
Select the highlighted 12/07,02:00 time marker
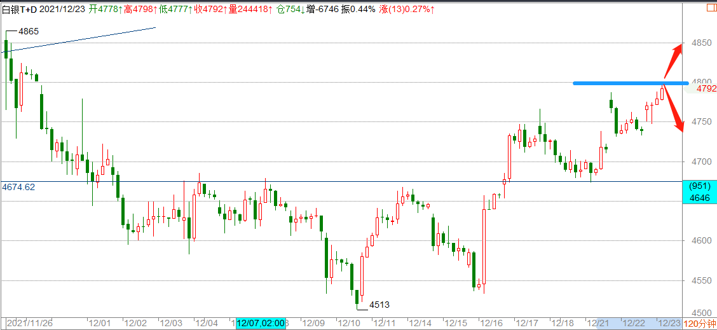tap(261, 324)
